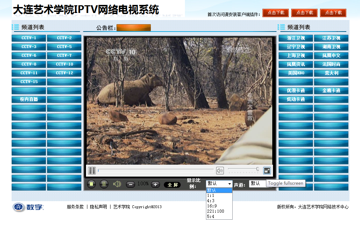Pause video with the in-player pause button
The height and width of the screenshot is (226, 360).
pyautogui.click(x=92, y=171)
